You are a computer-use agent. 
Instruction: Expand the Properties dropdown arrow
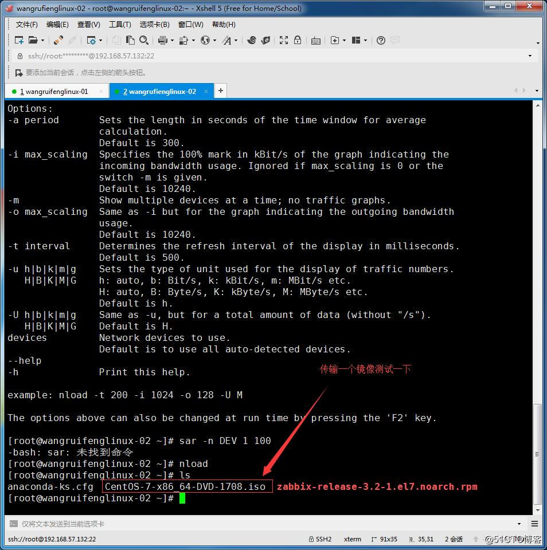pos(101,41)
